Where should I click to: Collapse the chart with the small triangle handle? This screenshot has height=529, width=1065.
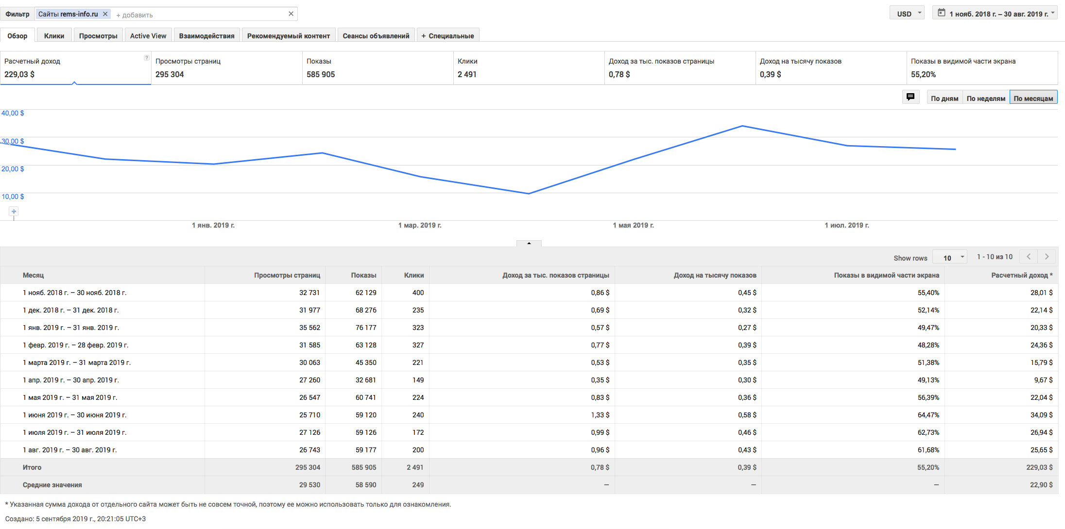[x=529, y=243]
